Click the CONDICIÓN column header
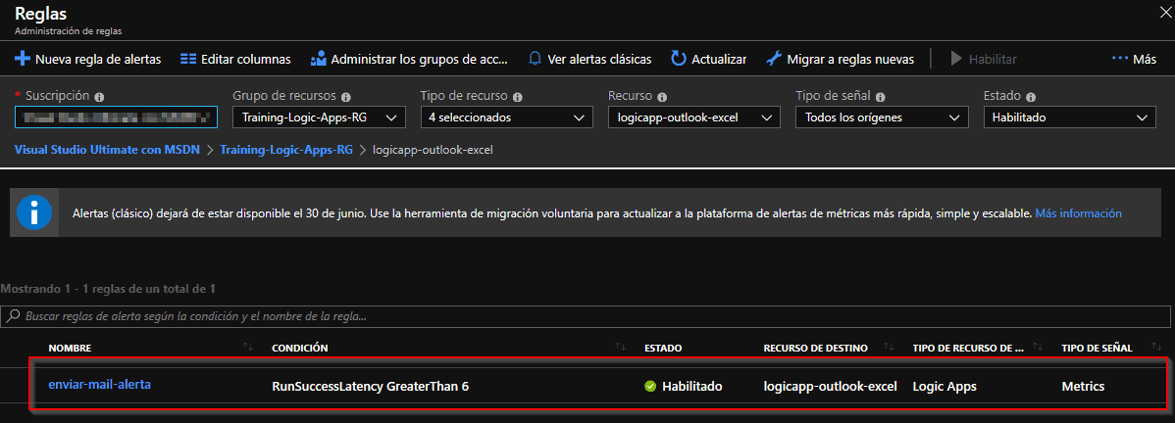Viewport: 1175px width, 423px height. 300,349
